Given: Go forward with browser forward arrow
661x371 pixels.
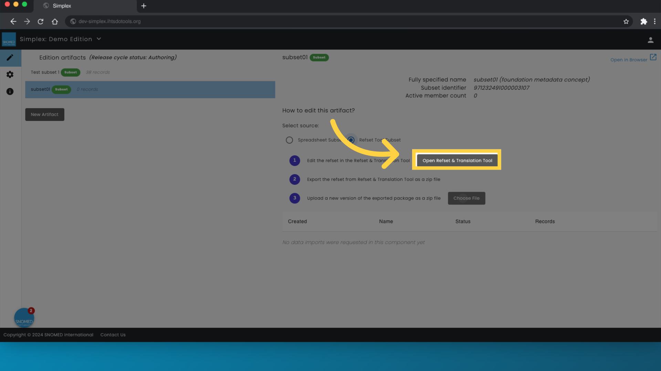Looking at the screenshot, I should point(27,21).
